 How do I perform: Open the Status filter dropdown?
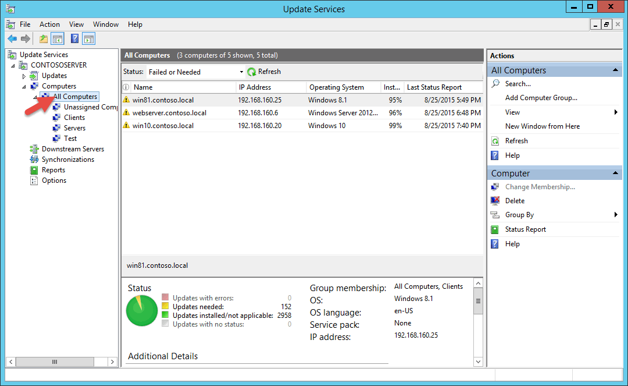[x=241, y=72]
